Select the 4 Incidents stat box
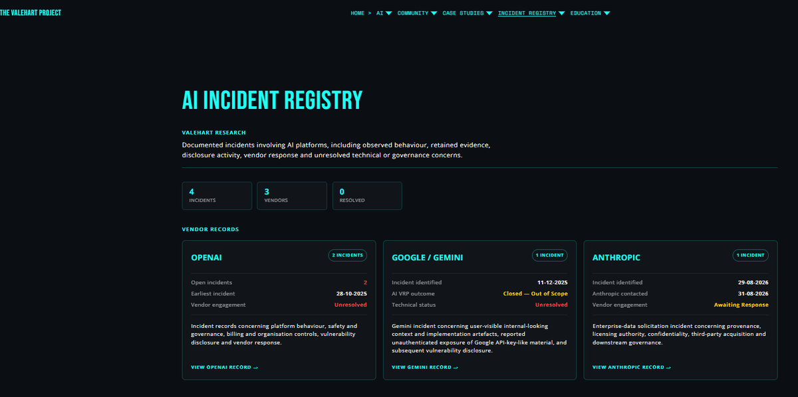Viewport: 798px width, 397px height. point(217,196)
